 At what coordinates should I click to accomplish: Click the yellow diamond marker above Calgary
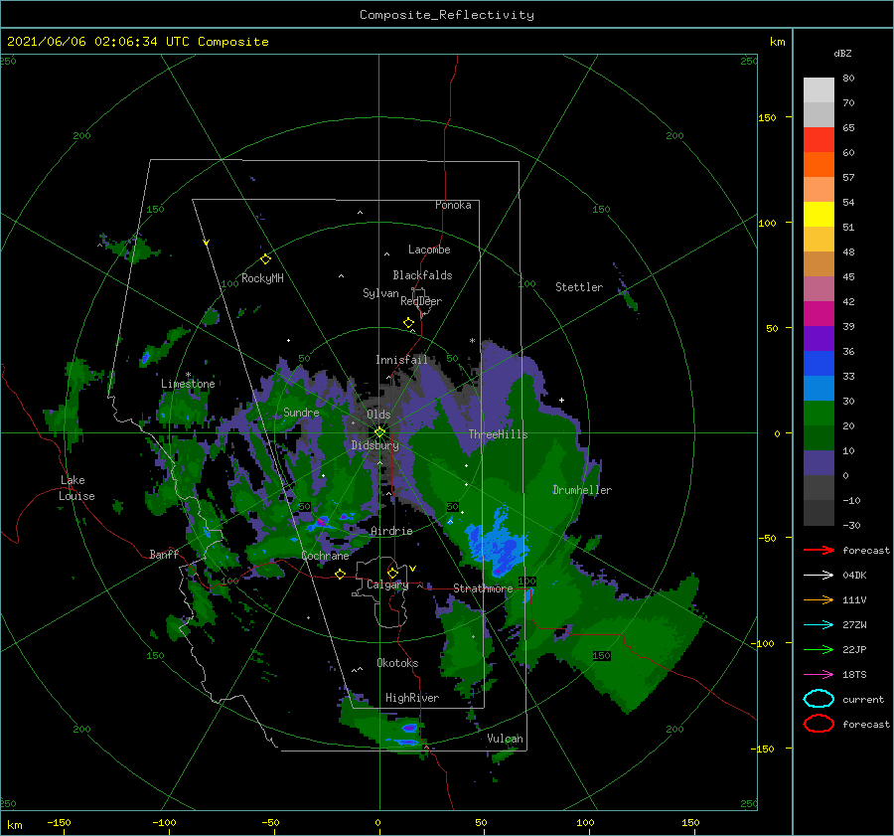[x=392, y=573]
